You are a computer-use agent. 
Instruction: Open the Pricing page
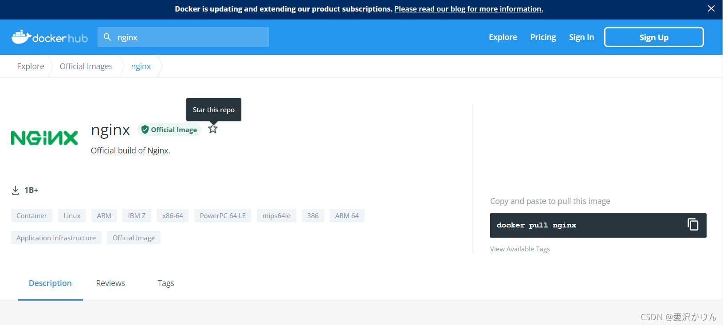pyautogui.click(x=543, y=37)
